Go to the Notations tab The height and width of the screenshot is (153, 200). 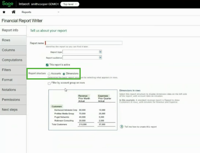pos(13,90)
